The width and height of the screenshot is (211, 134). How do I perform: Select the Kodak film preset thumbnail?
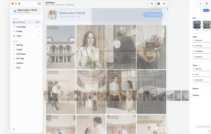click(x=207, y=25)
